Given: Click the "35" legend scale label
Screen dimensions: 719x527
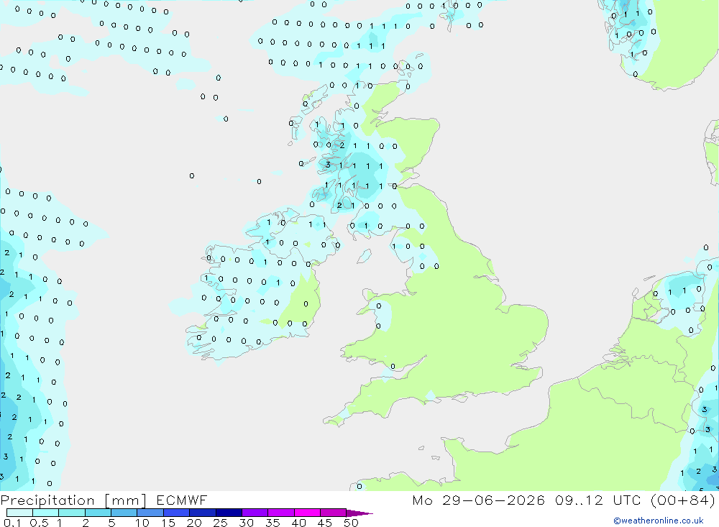Looking at the screenshot, I should click(273, 523).
